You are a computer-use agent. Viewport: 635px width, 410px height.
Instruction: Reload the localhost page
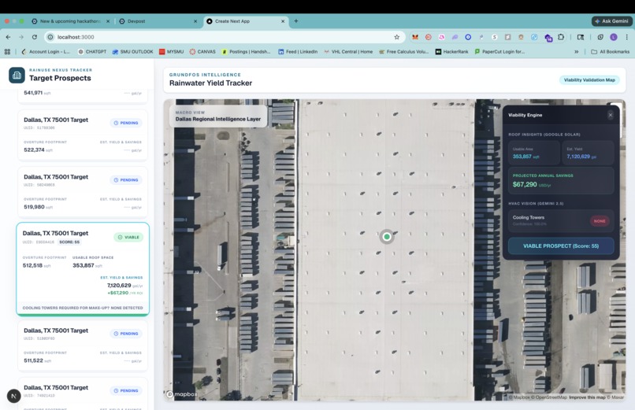[x=35, y=37]
